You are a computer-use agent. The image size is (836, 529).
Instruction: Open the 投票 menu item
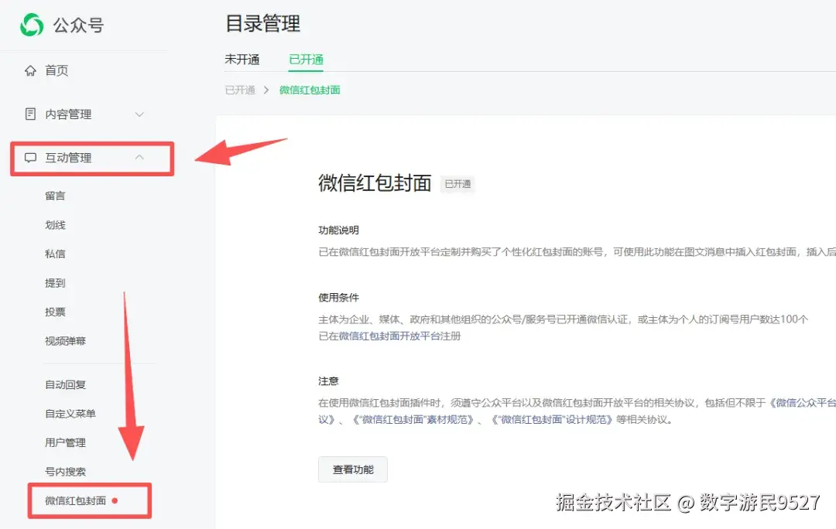(x=55, y=312)
